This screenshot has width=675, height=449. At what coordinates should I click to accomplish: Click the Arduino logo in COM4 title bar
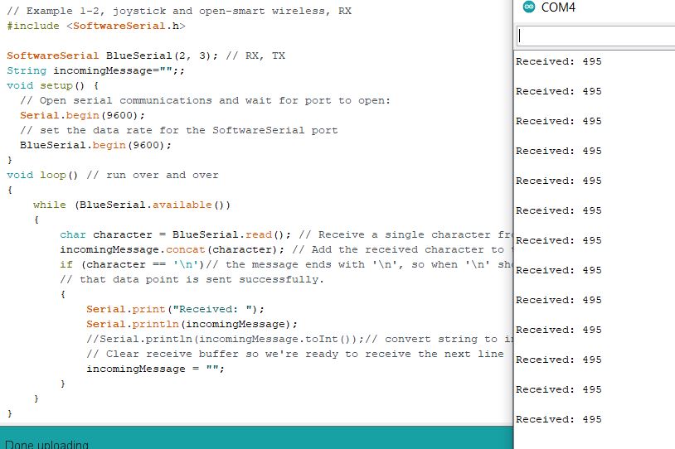(x=529, y=7)
